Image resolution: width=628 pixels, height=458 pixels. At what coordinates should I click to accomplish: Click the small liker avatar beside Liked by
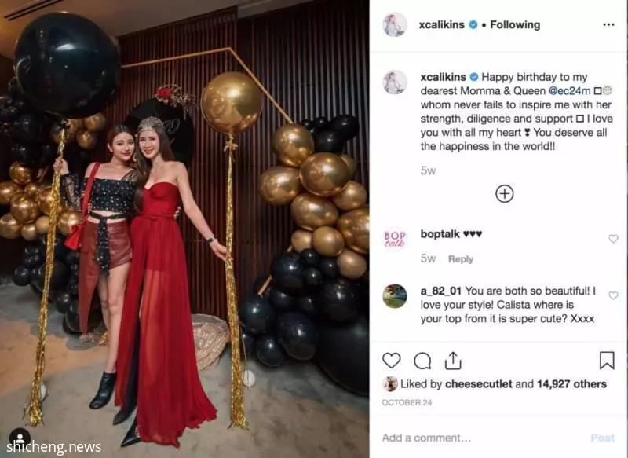pyautogui.click(x=389, y=384)
